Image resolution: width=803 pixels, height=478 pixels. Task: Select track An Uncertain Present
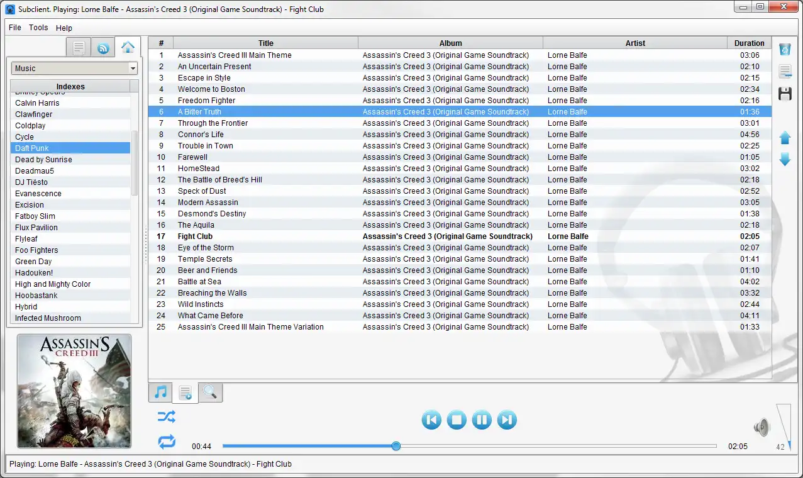tap(460, 67)
